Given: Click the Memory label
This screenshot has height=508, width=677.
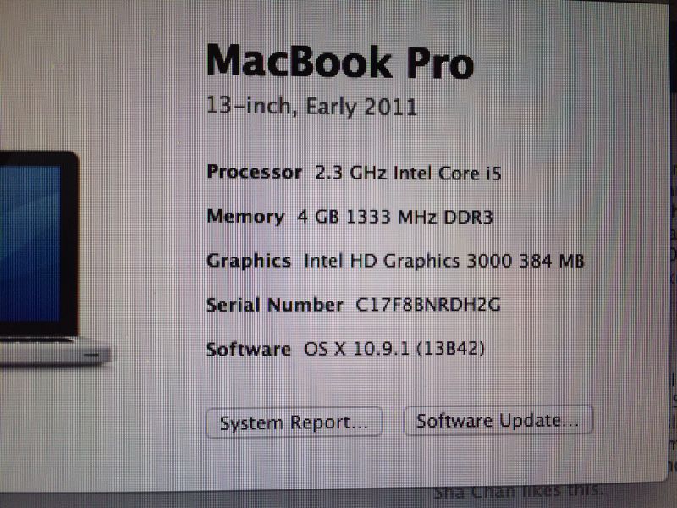Looking at the screenshot, I should [245, 217].
